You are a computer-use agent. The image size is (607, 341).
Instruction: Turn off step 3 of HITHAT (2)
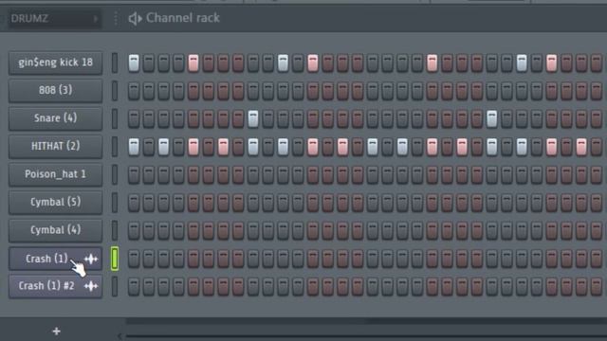point(163,147)
